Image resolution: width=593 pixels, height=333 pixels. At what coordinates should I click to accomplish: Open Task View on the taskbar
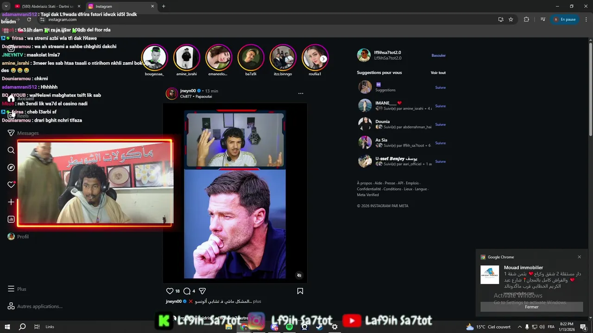coord(37,327)
